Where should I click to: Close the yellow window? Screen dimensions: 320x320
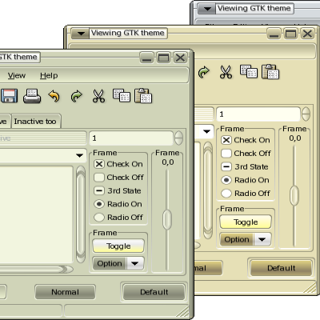click(307, 34)
